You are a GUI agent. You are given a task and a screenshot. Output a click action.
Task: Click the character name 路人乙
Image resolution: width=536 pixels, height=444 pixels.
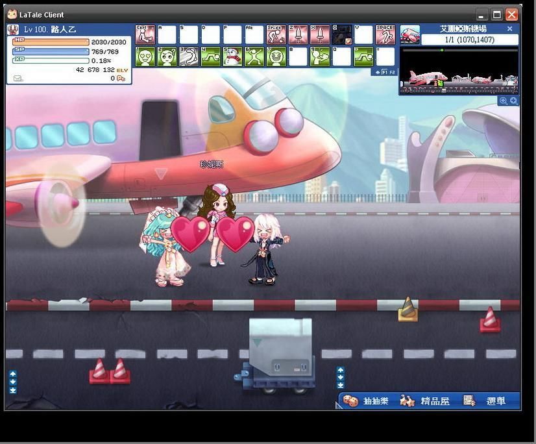click(64, 29)
